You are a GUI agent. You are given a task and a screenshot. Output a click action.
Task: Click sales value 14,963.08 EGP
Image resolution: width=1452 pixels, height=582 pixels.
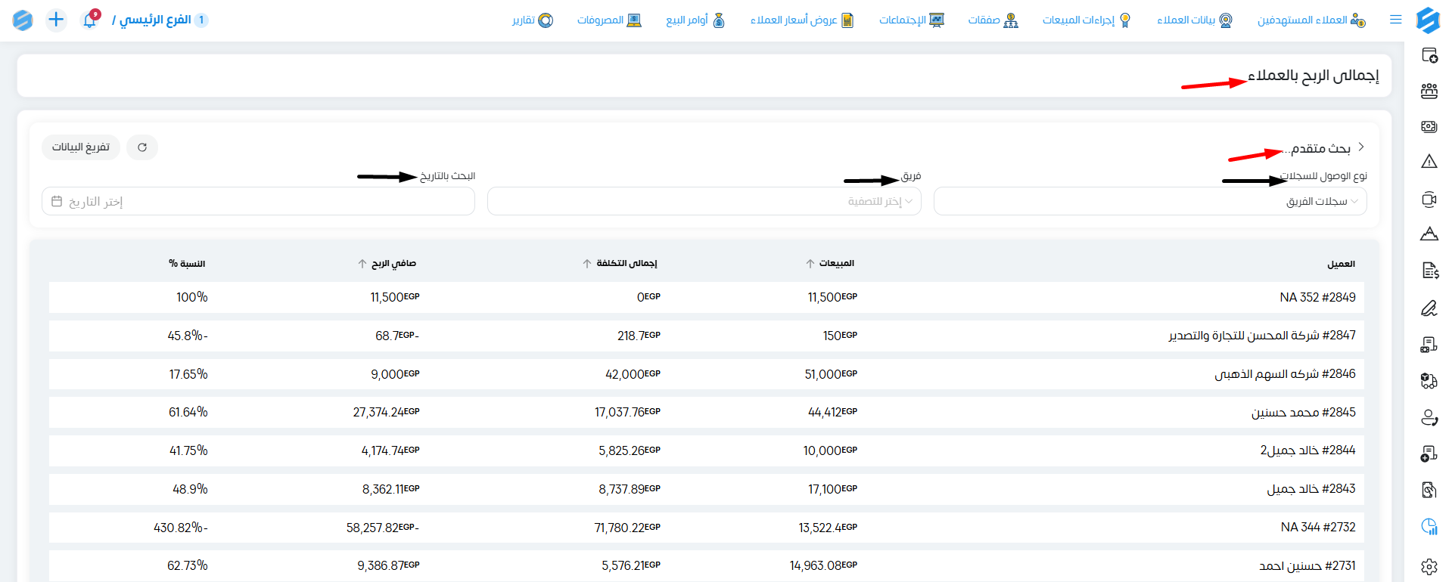click(823, 565)
